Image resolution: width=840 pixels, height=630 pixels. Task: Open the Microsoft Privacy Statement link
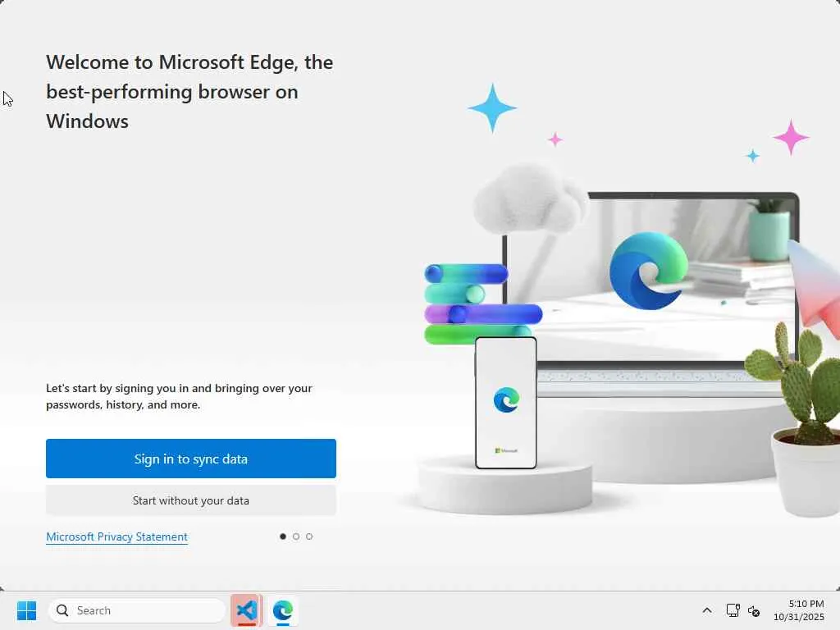[x=116, y=536]
